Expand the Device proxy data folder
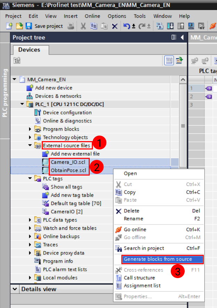The image size is (217, 308). 30,253
